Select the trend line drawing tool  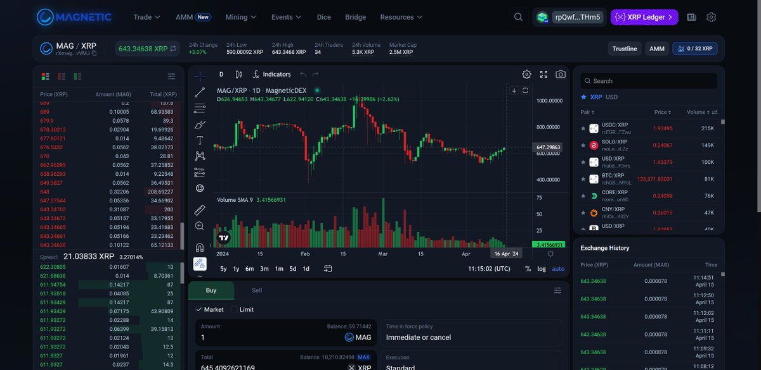tap(200, 92)
